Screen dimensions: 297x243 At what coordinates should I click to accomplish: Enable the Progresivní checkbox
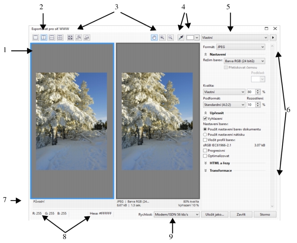click(205, 151)
